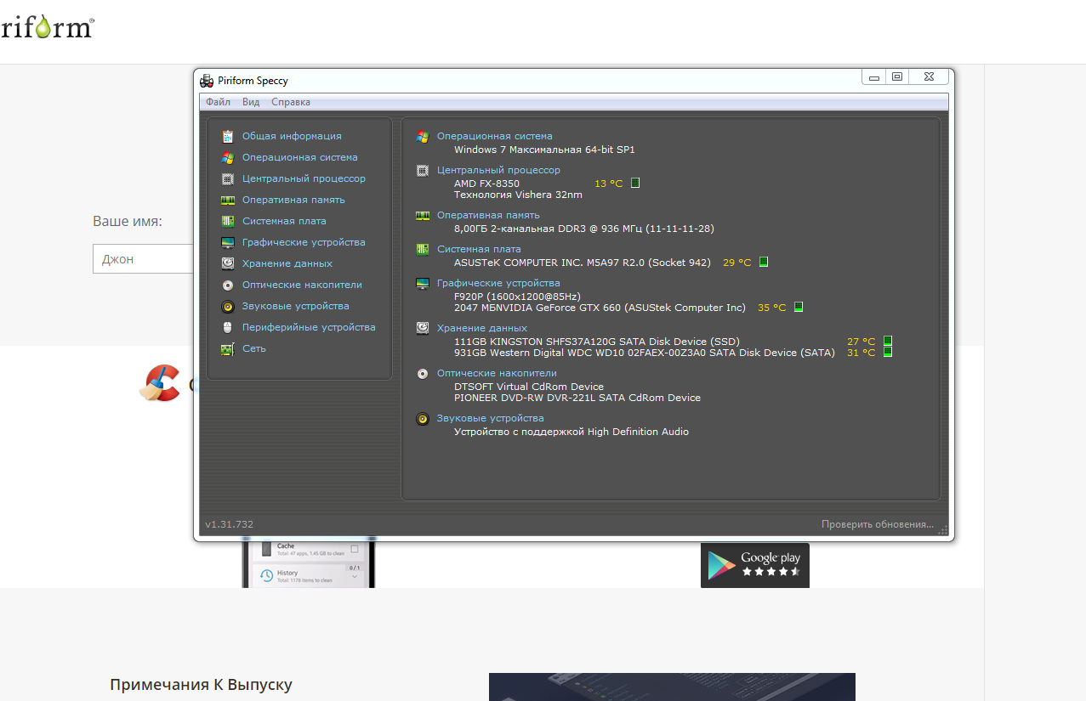Click the phone screenshot thumbnail behind Speccy
Viewport: 1086px width, 701px height.
coord(309,564)
